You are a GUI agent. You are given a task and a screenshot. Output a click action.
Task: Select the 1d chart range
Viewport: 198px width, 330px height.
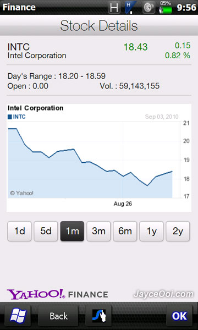19,231
